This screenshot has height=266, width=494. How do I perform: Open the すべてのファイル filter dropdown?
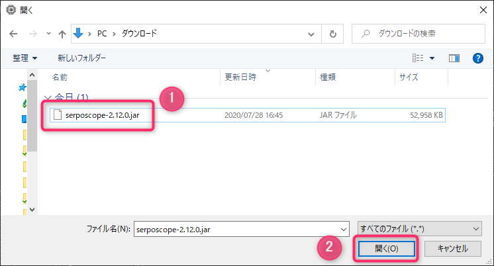[419, 229]
